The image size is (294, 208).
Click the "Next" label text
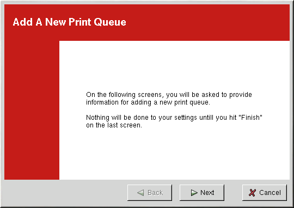(207, 193)
